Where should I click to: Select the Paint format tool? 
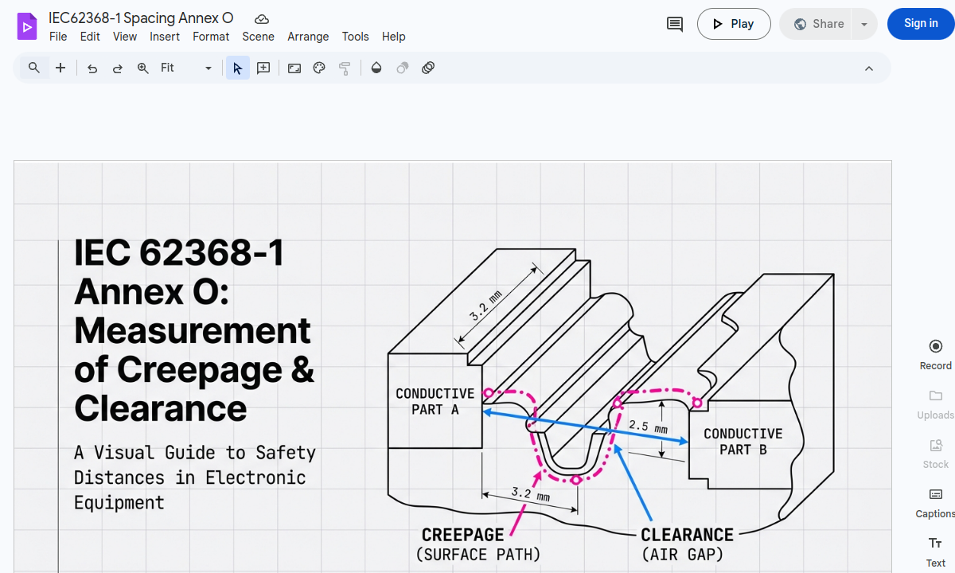(x=345, y=68)
